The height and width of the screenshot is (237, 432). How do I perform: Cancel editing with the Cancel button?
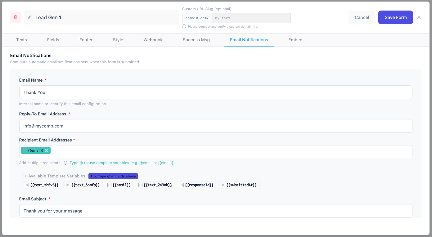pos(362,17)
